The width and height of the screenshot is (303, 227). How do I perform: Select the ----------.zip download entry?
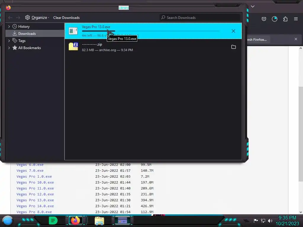153,47
